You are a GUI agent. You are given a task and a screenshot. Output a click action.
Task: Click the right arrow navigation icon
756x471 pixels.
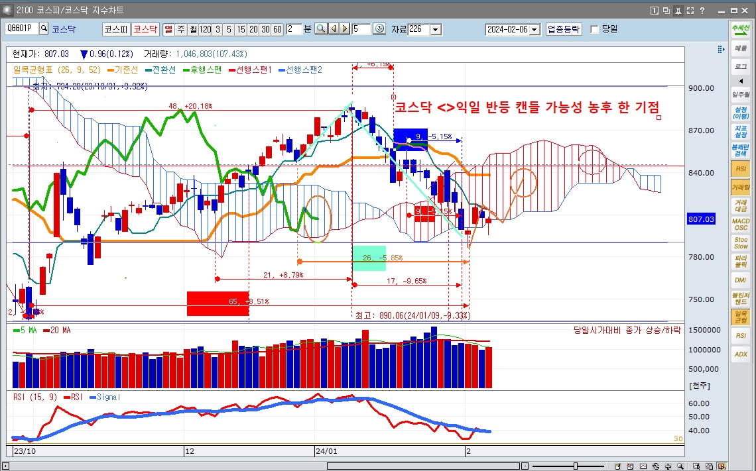point(344,29)
